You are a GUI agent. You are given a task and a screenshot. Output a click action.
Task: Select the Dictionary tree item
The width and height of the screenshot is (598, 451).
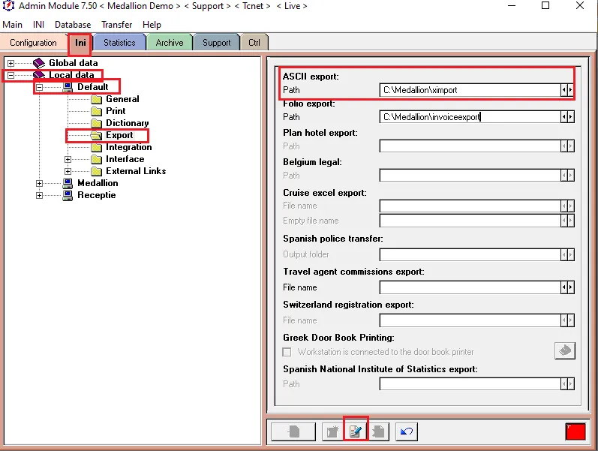128,123
